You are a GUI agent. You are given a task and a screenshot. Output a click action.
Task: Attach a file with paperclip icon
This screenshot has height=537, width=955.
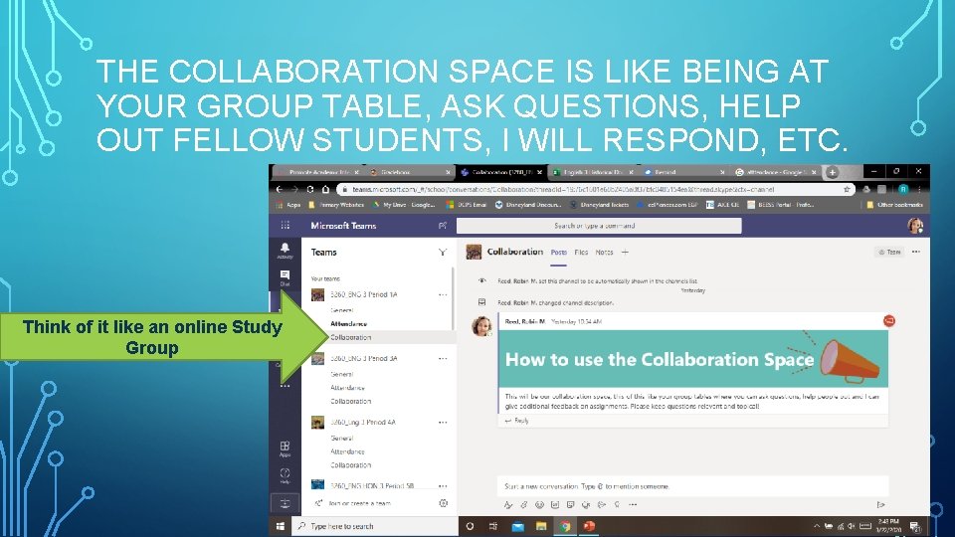click(x=524, y=505)
